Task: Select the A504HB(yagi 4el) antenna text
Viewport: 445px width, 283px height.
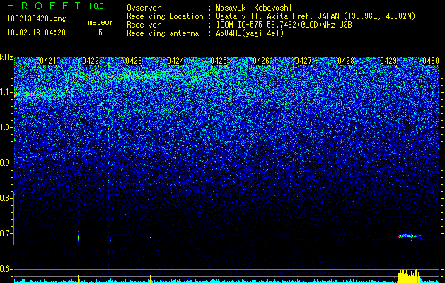Action: pyautogui.click(x=250, y=33)
